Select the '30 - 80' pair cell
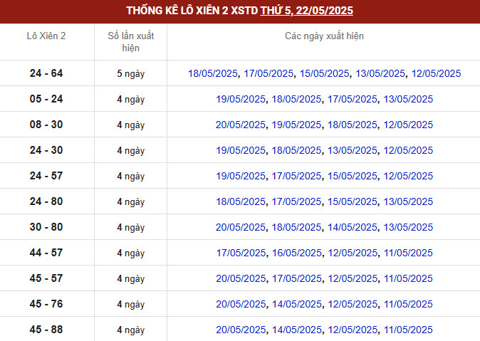Screen dimensions: 480x341 [46, 227]
